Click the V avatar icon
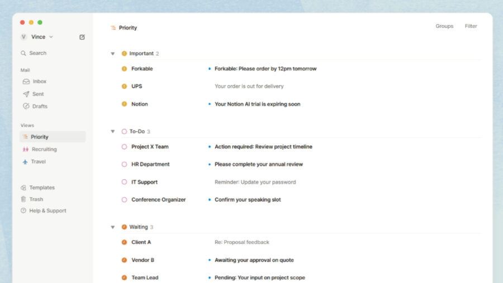 point(23,37)
